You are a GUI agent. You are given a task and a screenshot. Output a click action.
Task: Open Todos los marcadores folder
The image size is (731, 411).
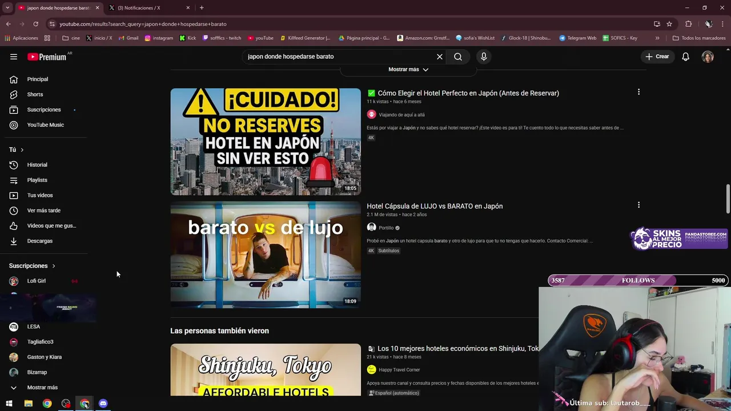(699, 38)
